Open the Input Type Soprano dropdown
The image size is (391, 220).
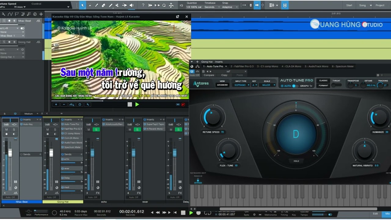242,85
